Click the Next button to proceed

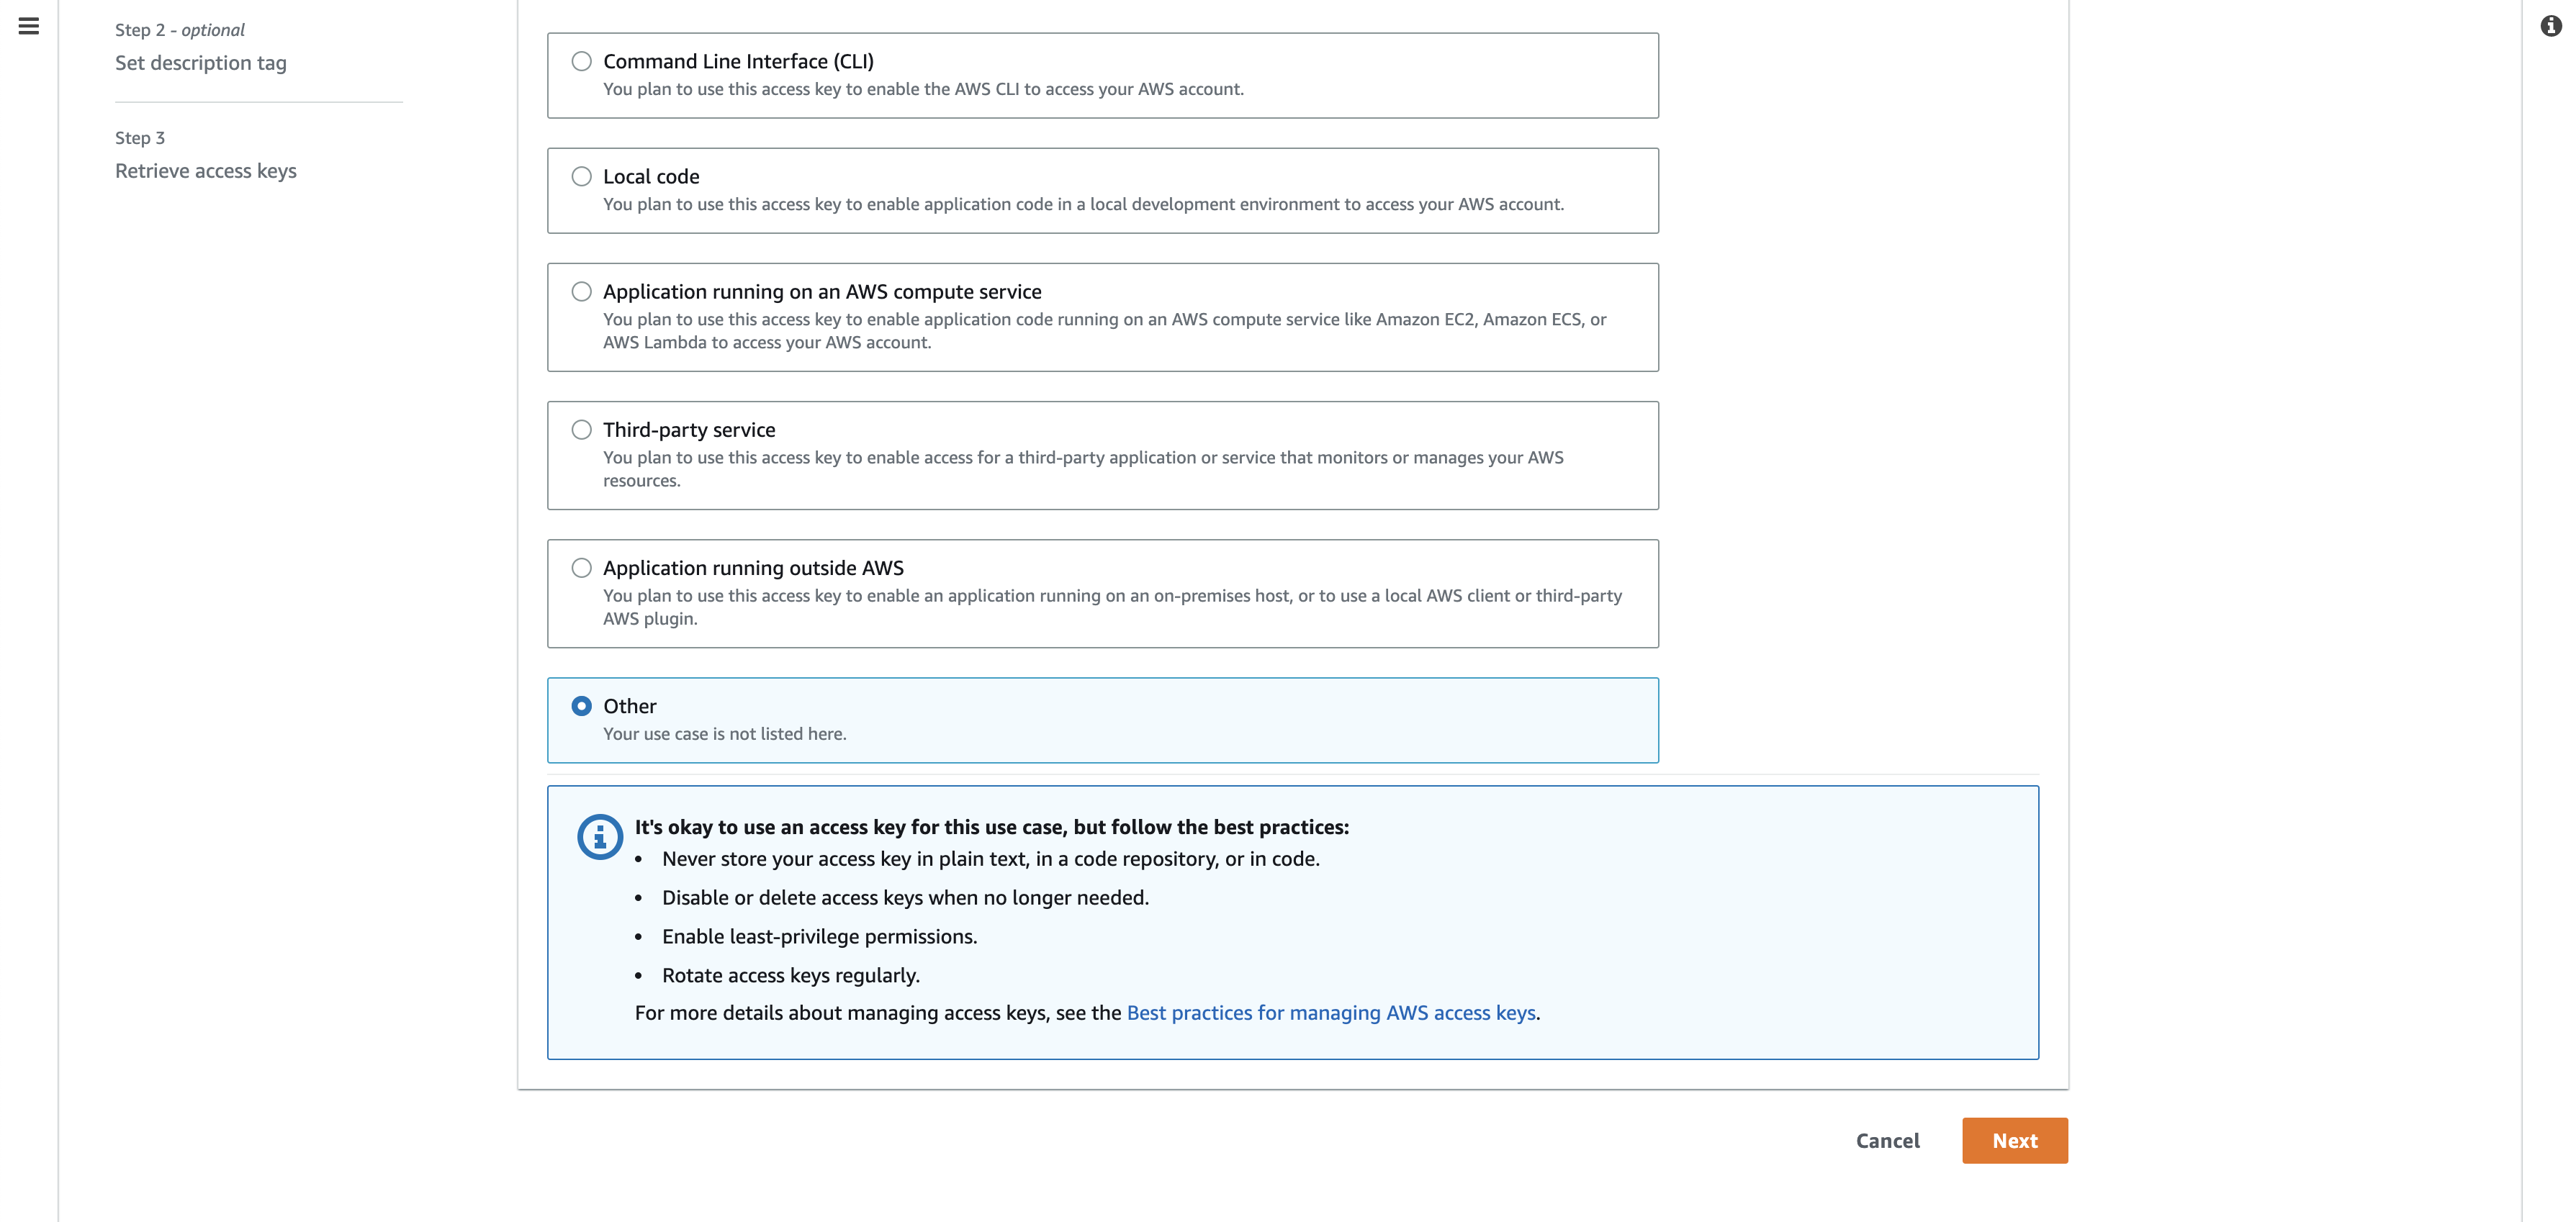click(x=2015, y=1140)
